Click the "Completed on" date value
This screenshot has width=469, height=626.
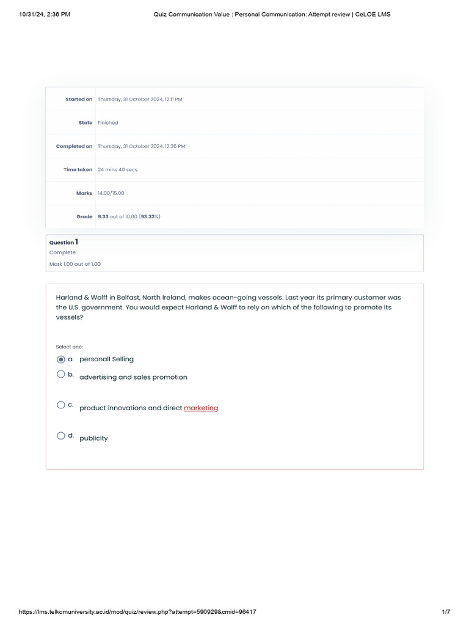[141, 147]
